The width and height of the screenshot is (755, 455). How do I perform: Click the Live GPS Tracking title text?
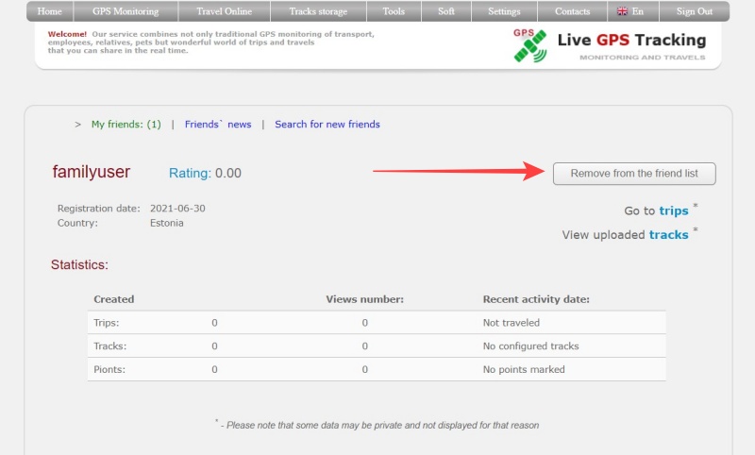pos(631,40)
